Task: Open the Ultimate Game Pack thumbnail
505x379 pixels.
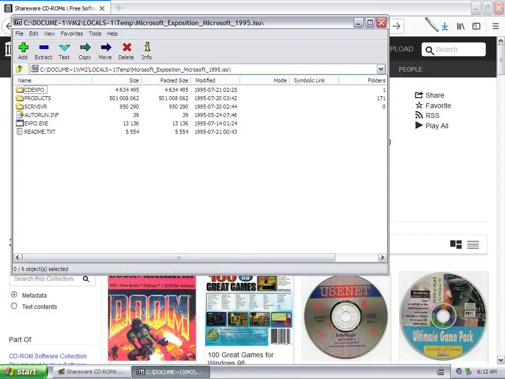Action: [443, 316]
